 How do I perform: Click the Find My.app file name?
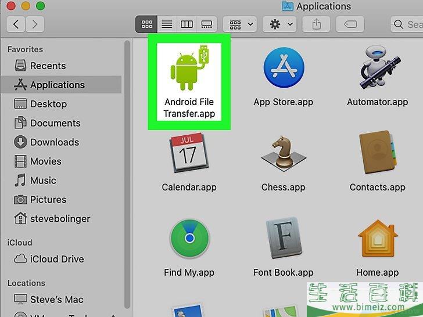[189, 272]
